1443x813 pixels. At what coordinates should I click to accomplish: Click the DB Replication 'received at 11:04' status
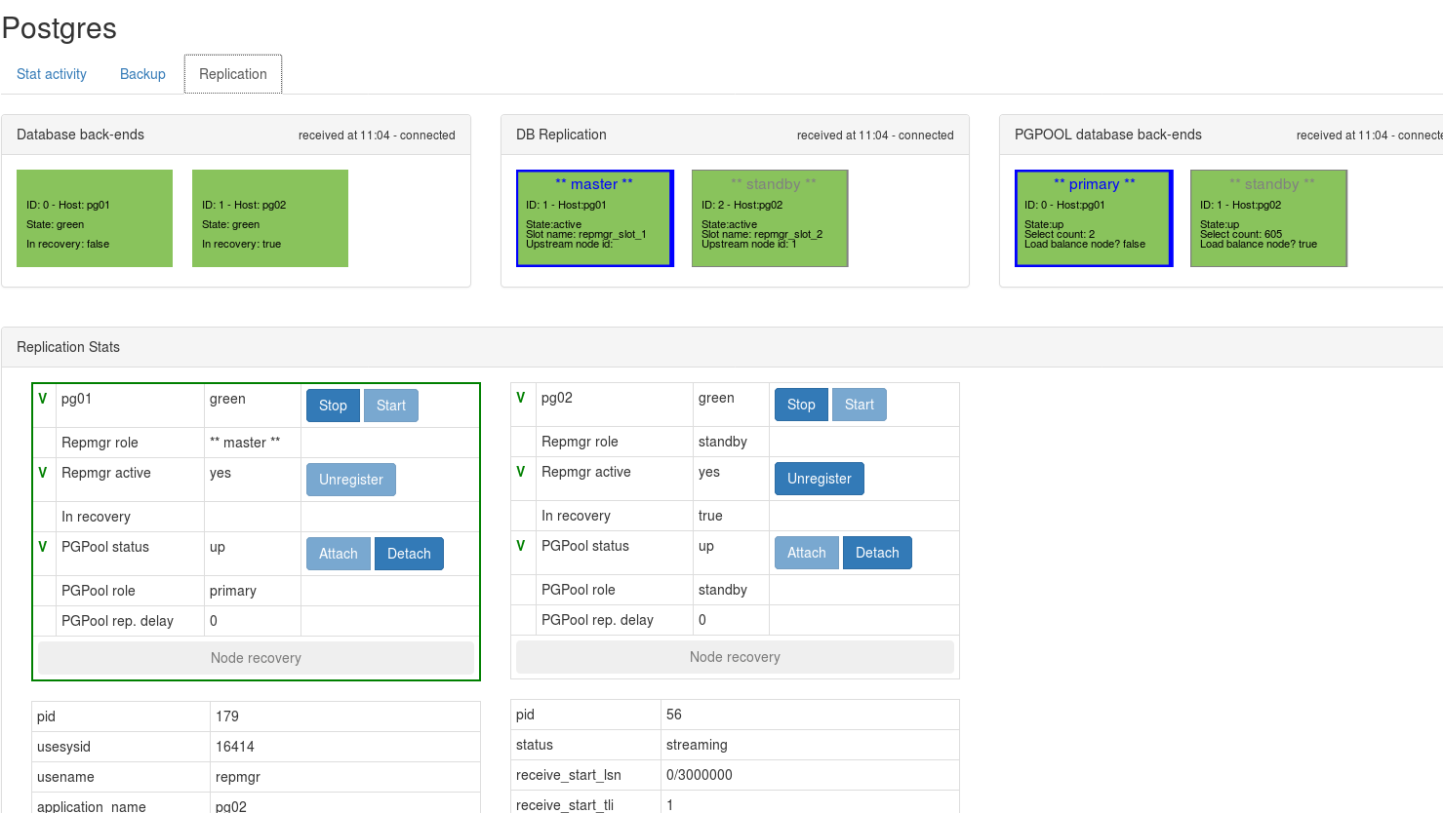click(x=875, y=135)
